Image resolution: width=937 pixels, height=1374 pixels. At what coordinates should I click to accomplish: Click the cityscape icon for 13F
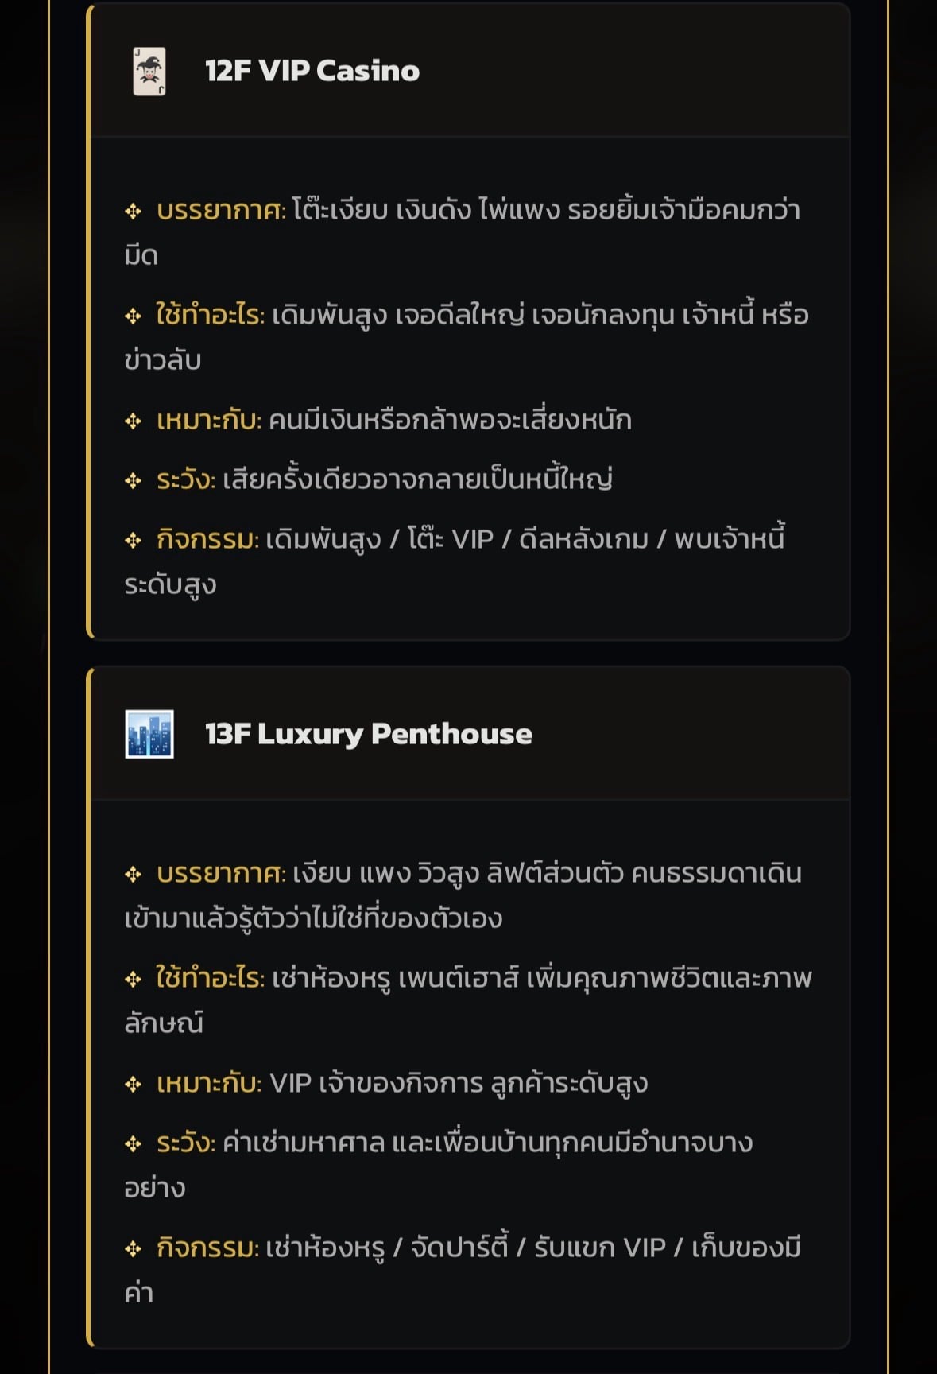click(x=149, y=734)
